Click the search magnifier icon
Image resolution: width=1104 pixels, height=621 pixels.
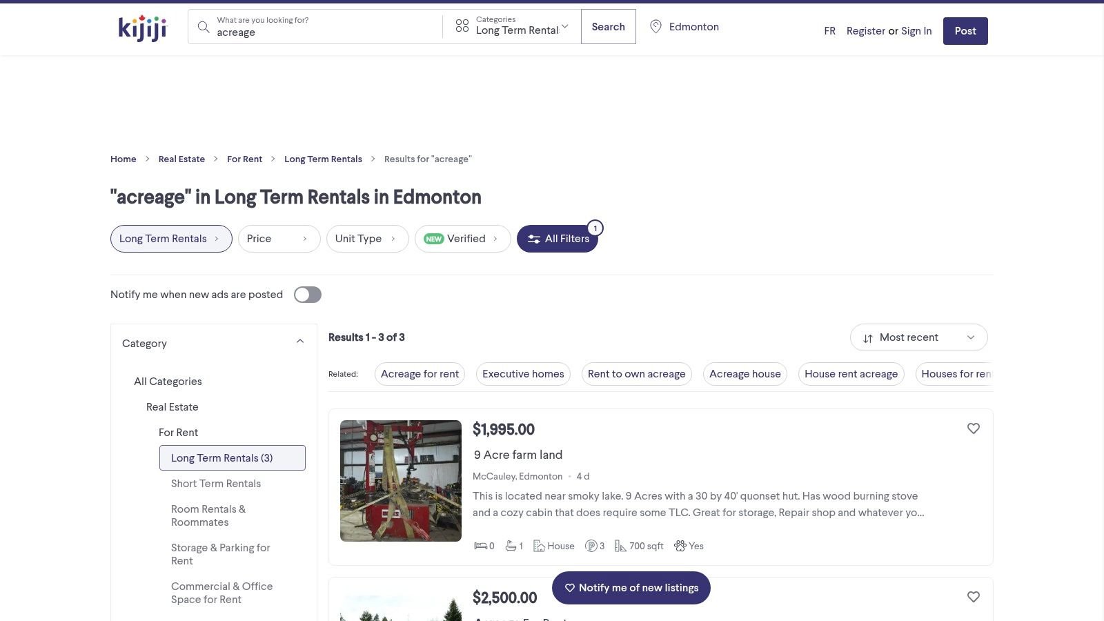coord(203,27)
